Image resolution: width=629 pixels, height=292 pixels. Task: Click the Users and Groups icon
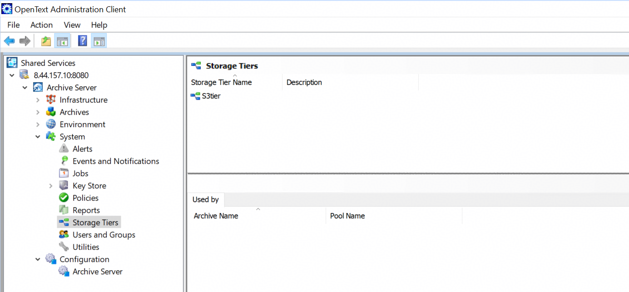(64, 234)
